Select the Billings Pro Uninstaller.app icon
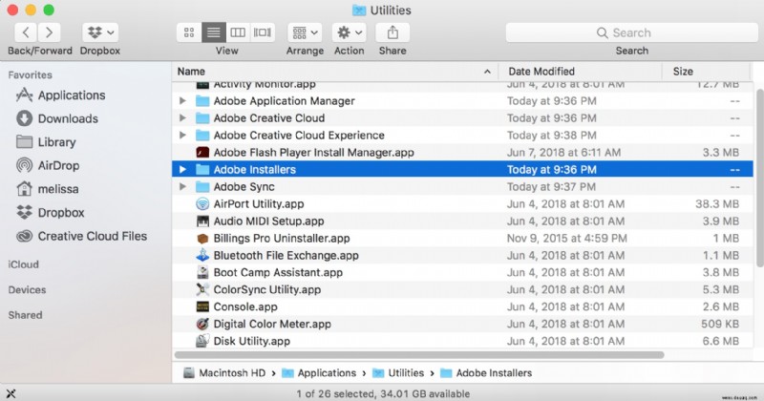The image size is (764, 401). tap(202, 239)
